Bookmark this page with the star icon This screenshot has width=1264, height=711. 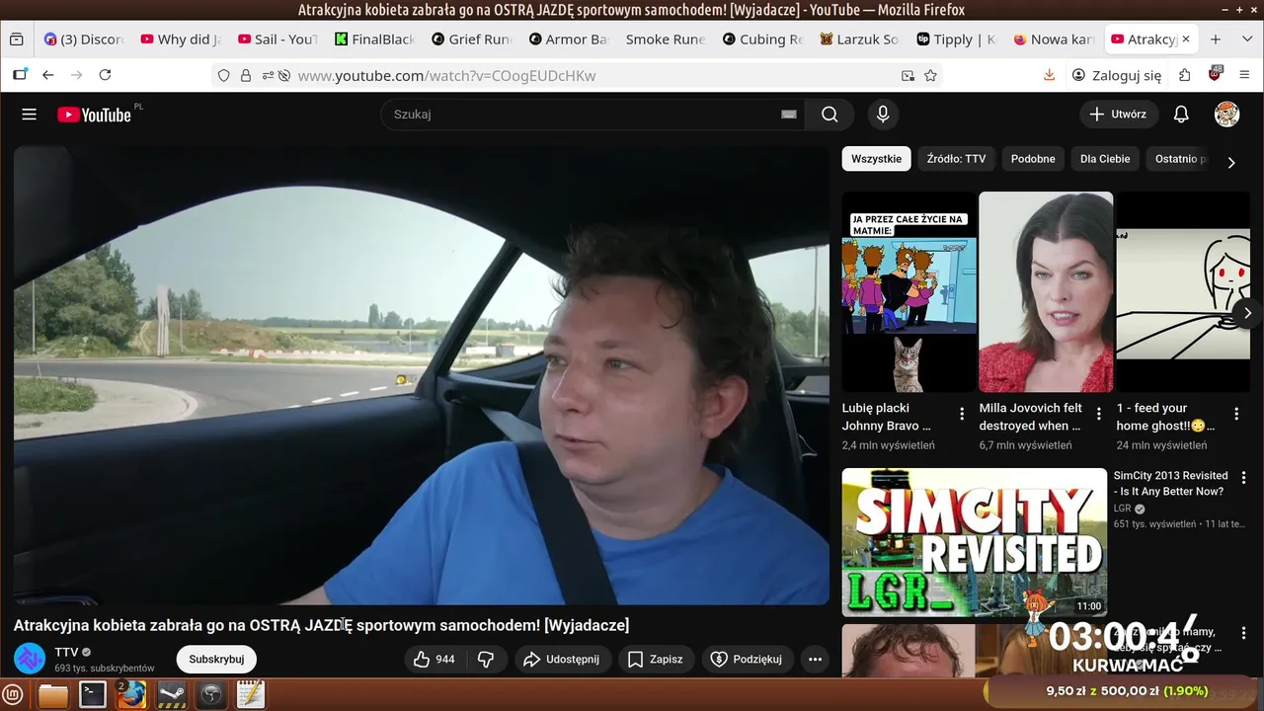click(x=930, y=75)
